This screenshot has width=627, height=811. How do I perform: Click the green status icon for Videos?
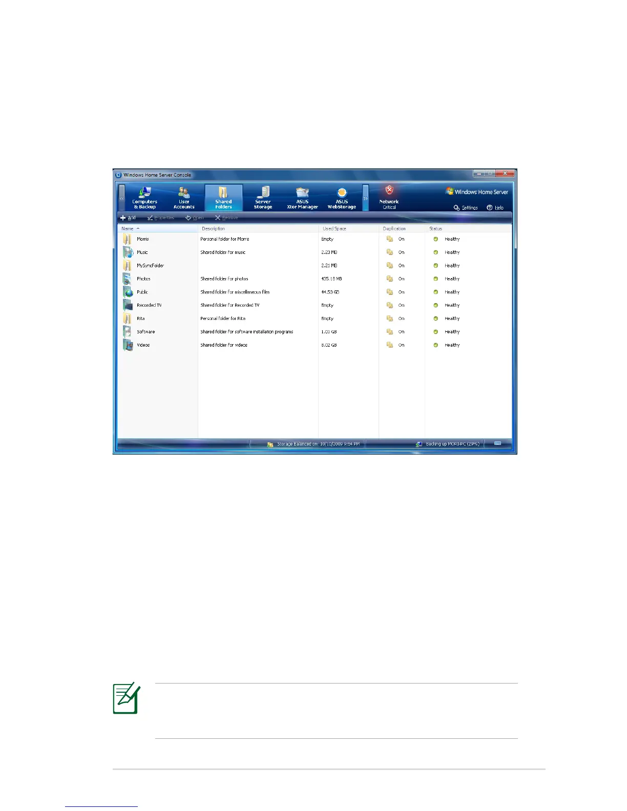[436, 345]
